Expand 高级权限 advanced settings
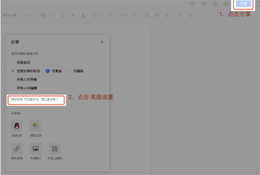Screen dimensions: 260x175 (35, 99)
